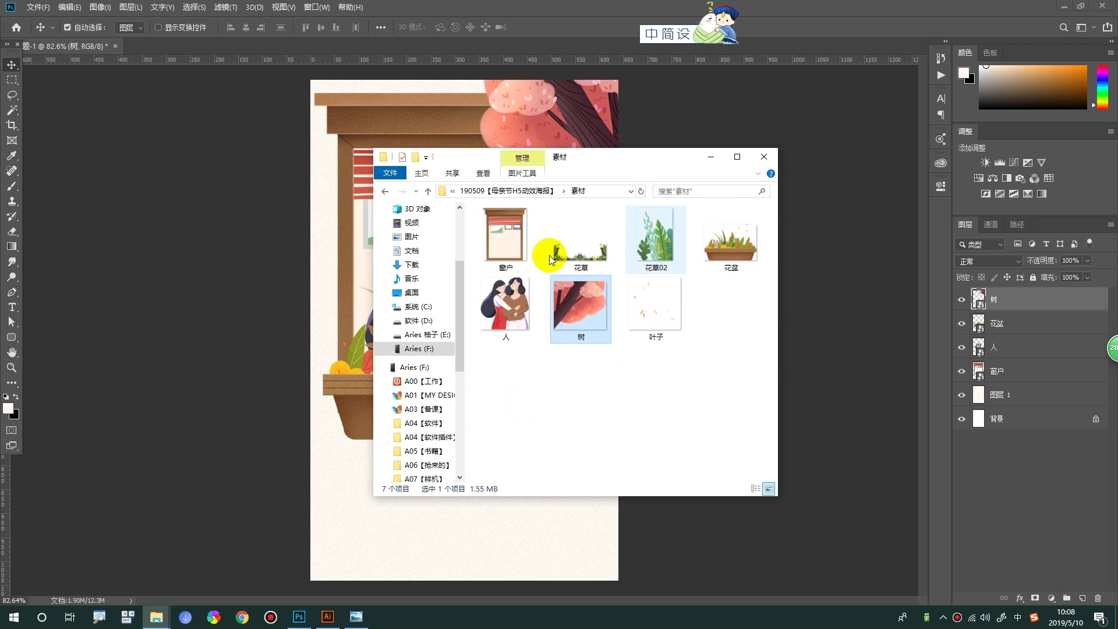Hide the 图层 1 layer visibility eye
This screenshot has width=1118, height=629.
click(961, 395)
